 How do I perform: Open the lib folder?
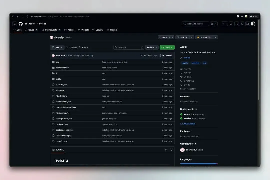pos(57,73)
